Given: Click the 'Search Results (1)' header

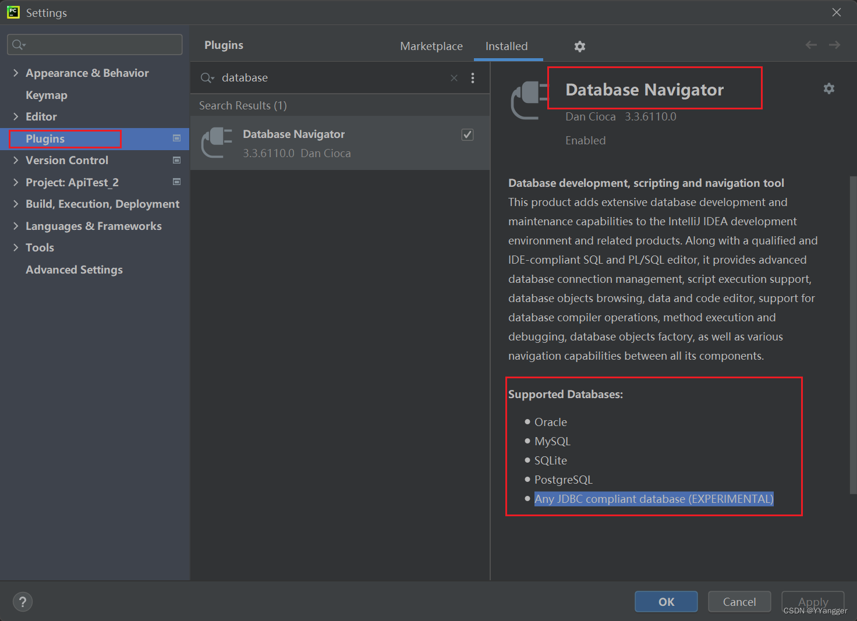Looking at the screenshot, I should coord(243,105).
